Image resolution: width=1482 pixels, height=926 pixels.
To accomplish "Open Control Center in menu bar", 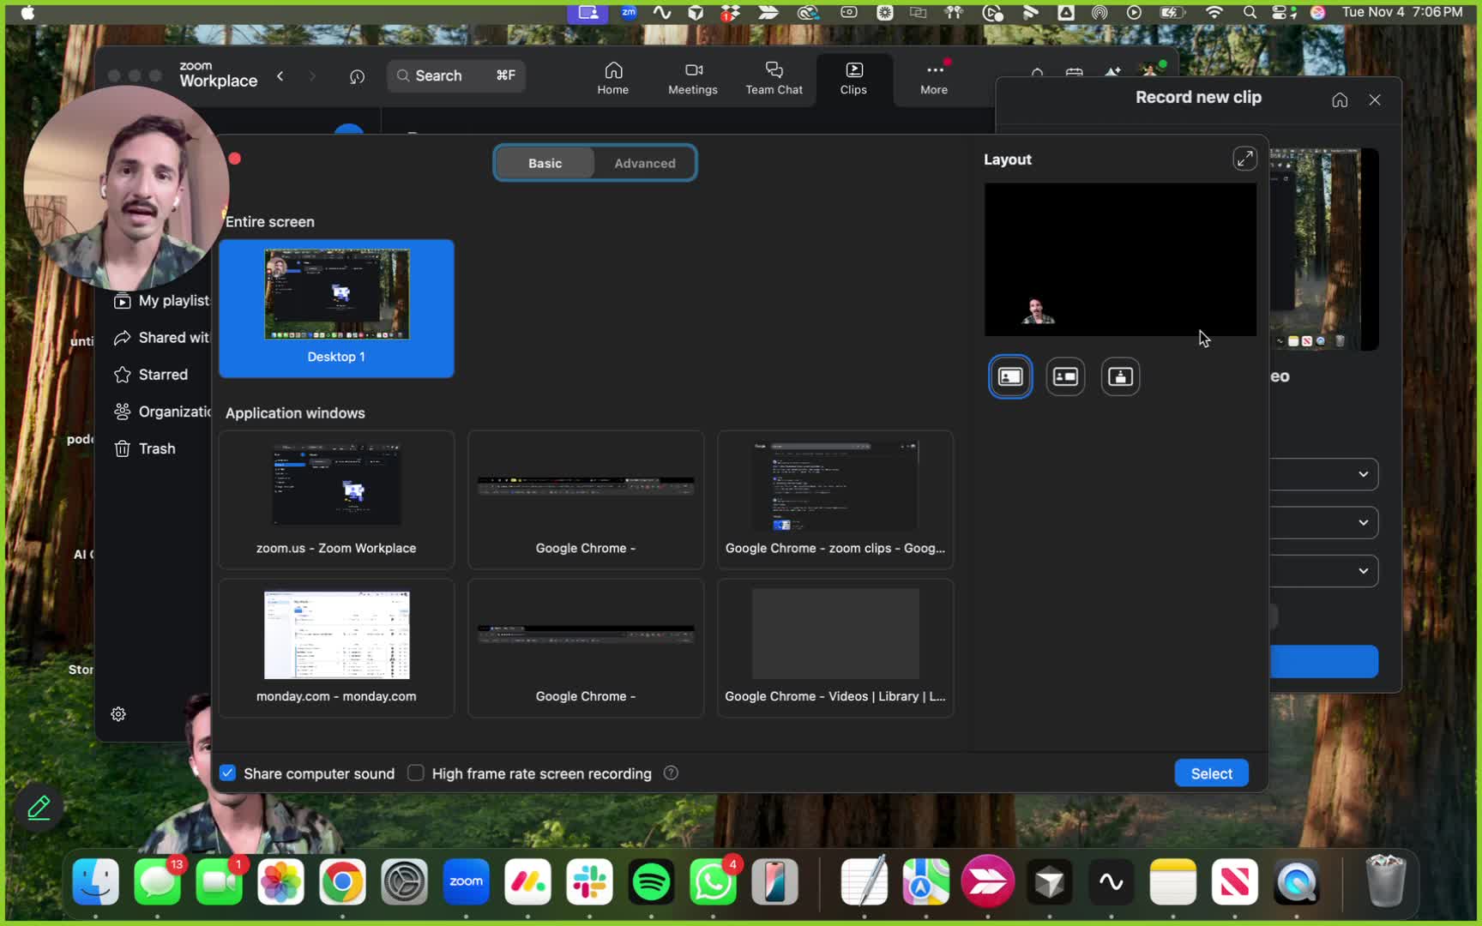I will coord(1284,12).
